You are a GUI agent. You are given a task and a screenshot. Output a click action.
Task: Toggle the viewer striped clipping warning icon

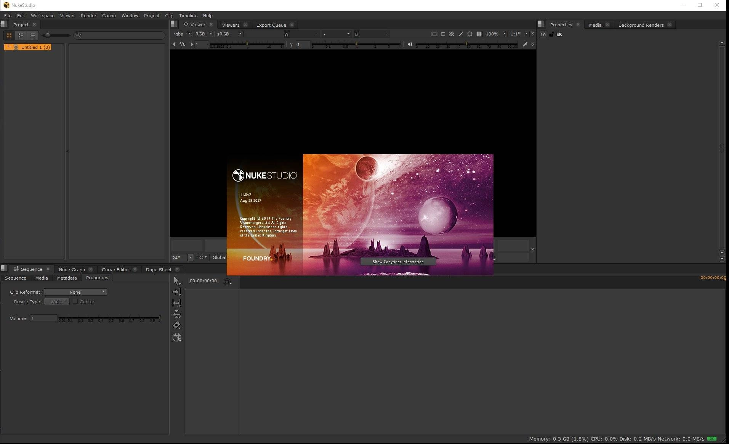pyautogui.click(x=452, y=34)
